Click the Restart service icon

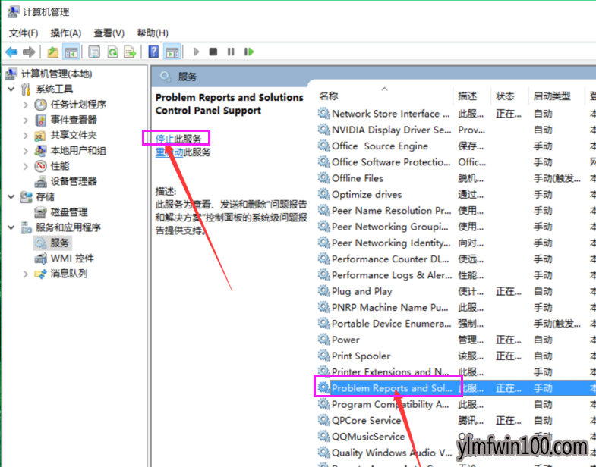(248, 52)
